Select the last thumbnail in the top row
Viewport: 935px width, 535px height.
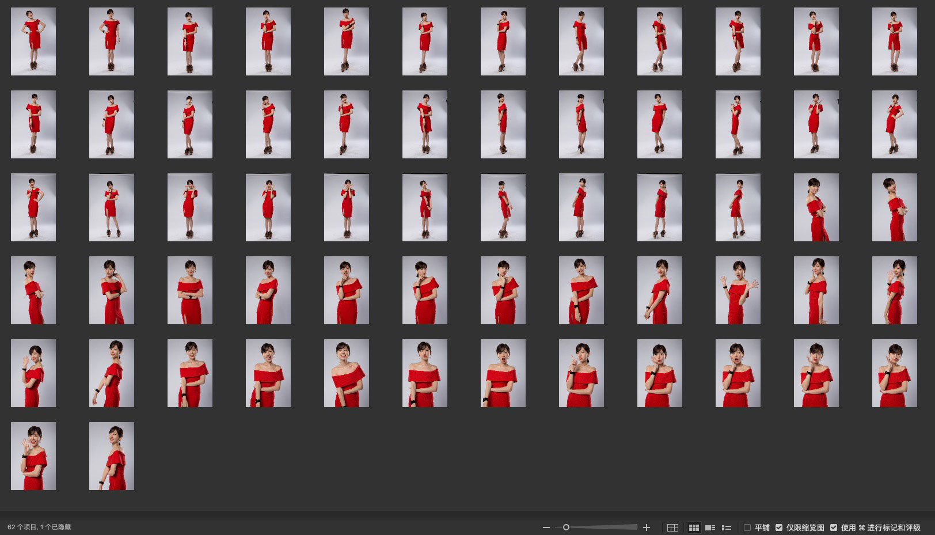(x=894, y=41)
